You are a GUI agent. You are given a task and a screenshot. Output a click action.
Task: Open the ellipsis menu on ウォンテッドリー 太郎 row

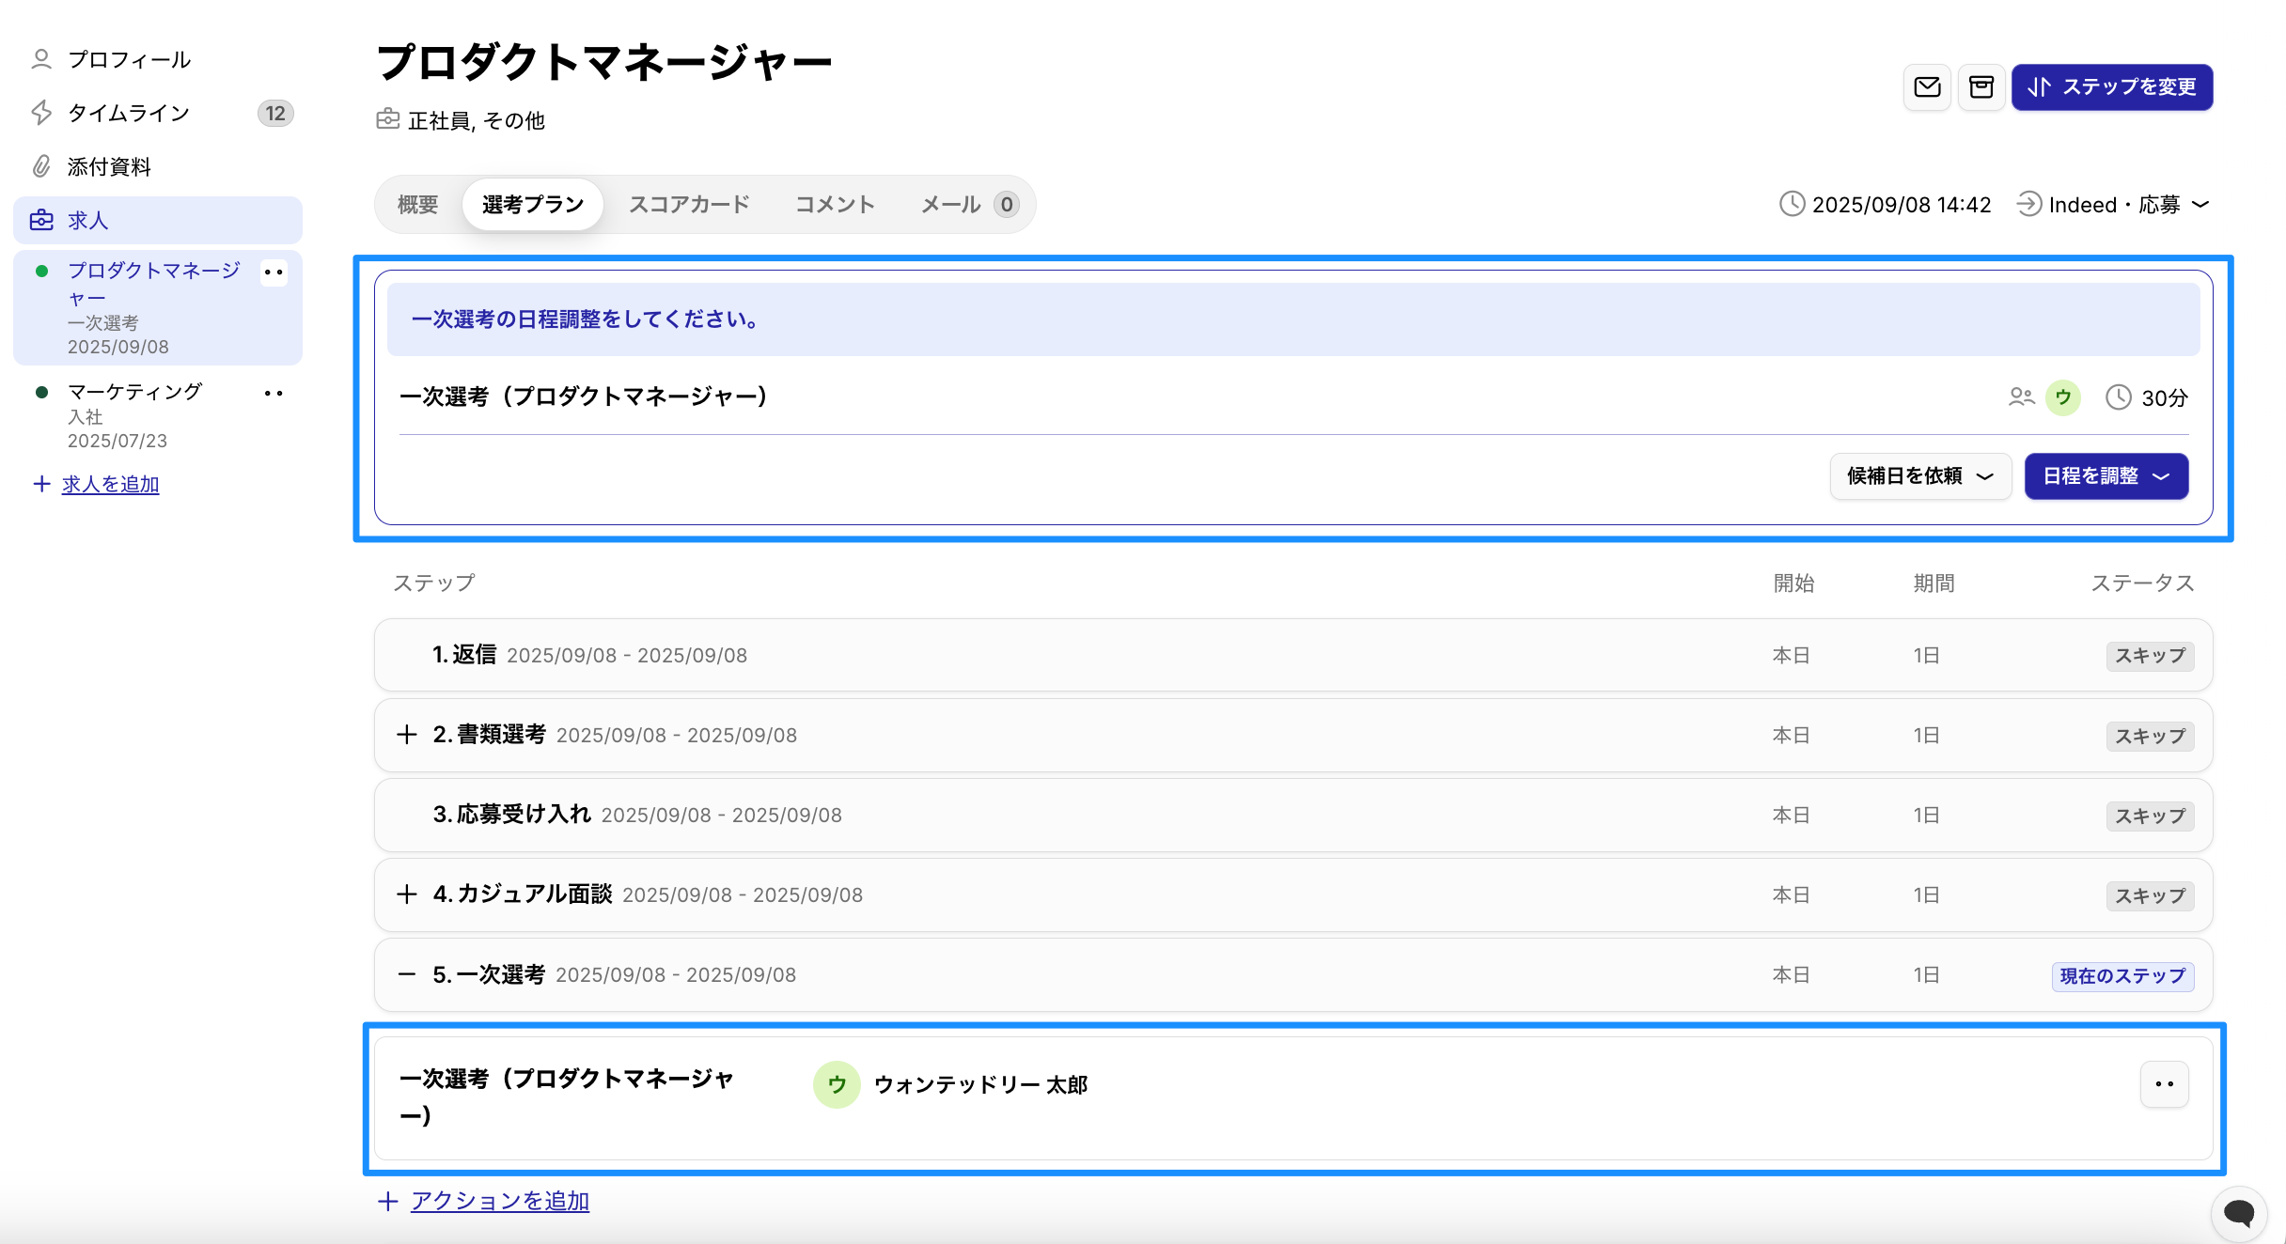pyautogui.click(x=2164, y=1084)
